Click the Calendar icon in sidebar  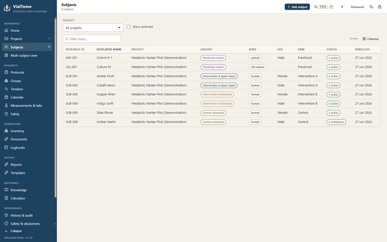[7, 97]
